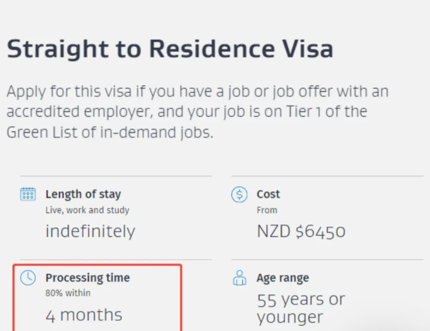This screenshot has height=331, width=430.
Task: Select the 'Age range' label
Action: coord(283,278)
